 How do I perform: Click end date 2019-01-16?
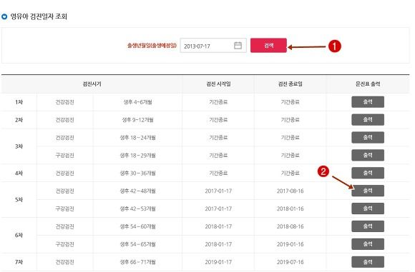pyautogui.click(x=290, y=244)
